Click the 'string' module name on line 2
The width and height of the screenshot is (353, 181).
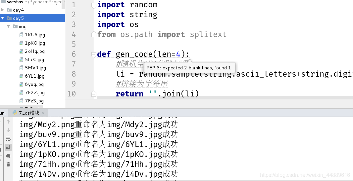(143, 15)
